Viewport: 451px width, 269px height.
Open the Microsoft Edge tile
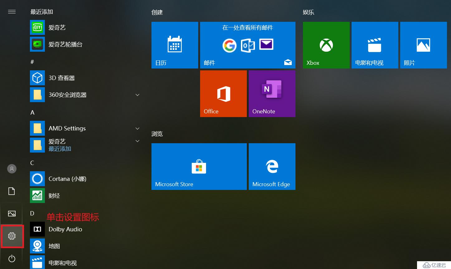pyautogui.click(x=272, y=167)
